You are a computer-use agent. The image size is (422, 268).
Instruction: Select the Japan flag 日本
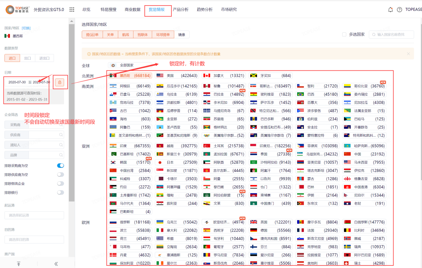pos(177,162)
